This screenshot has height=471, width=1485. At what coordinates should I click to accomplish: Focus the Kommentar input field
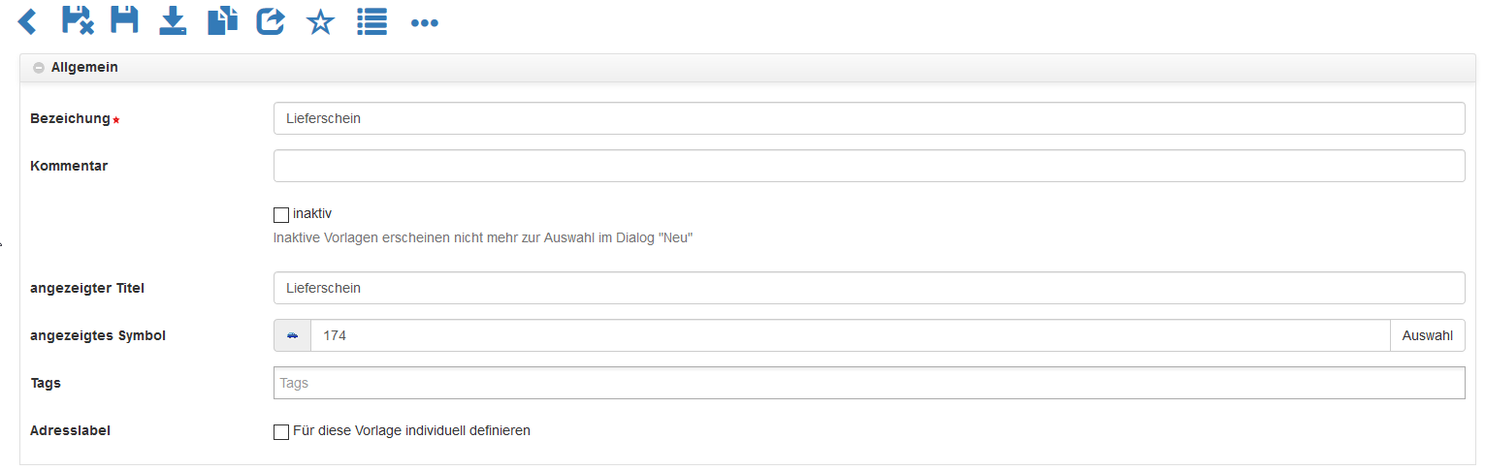click(x=868, y=166)
